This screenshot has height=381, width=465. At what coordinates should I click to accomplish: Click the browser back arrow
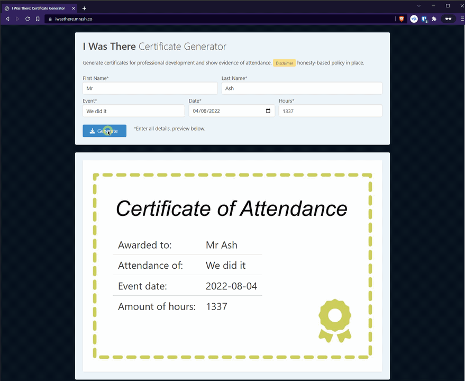coord(7,19)
